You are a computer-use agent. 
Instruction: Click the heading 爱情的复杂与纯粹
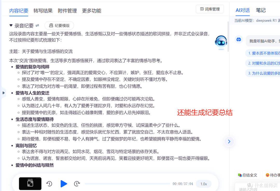(x=32, y=67)
